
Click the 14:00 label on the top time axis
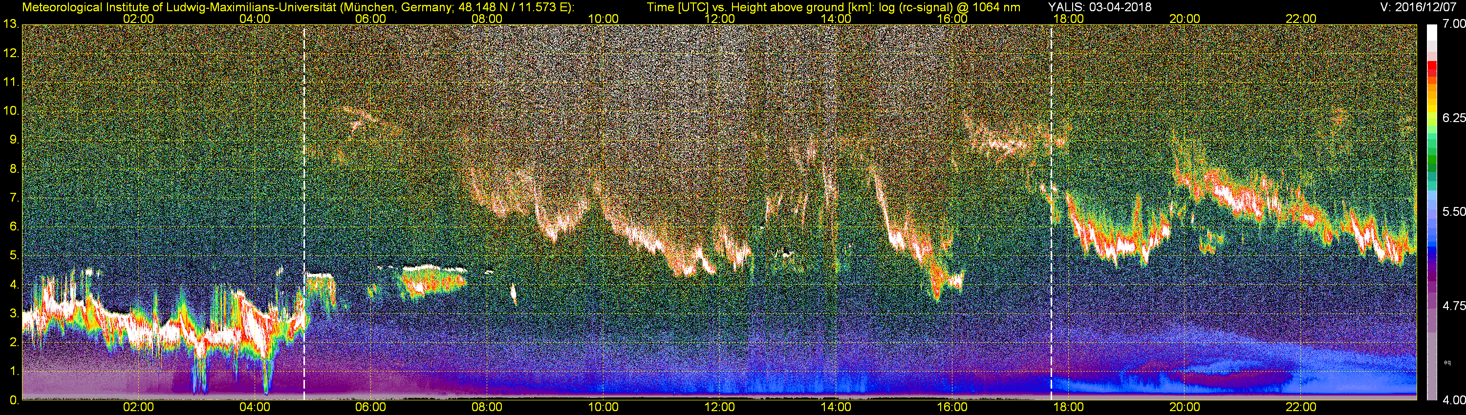[836, 19]
